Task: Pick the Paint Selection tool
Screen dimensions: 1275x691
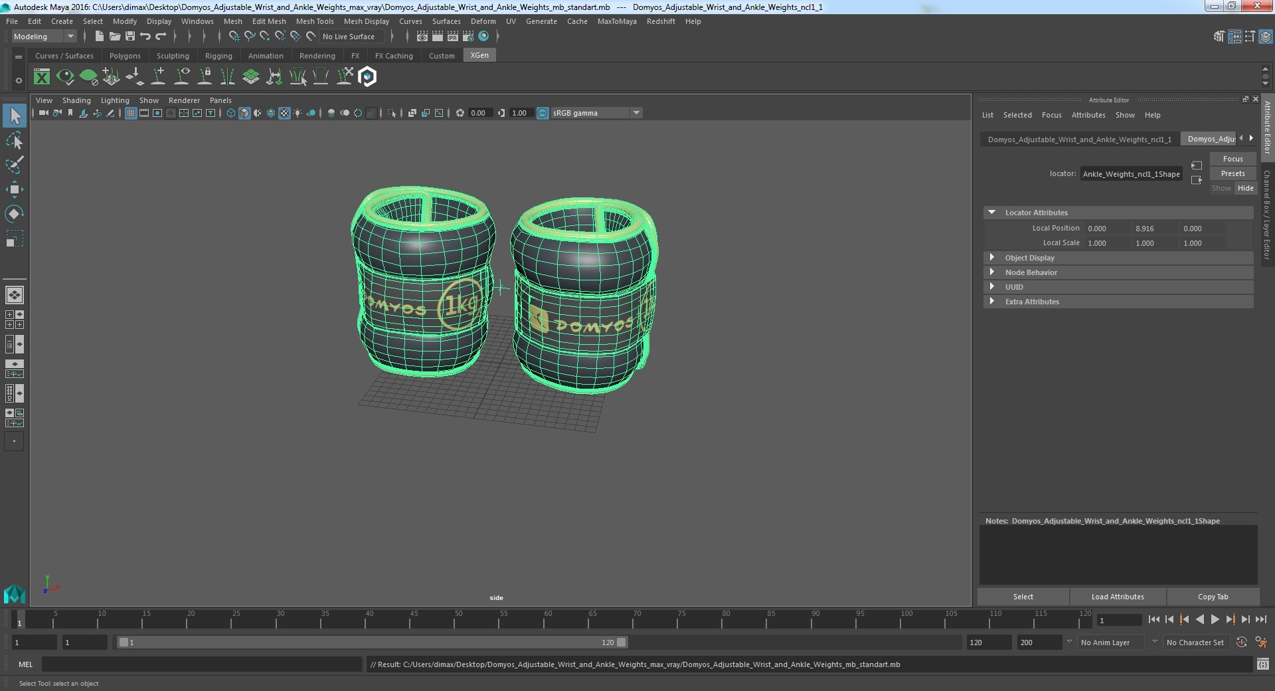Action: [x=14, y=165]
